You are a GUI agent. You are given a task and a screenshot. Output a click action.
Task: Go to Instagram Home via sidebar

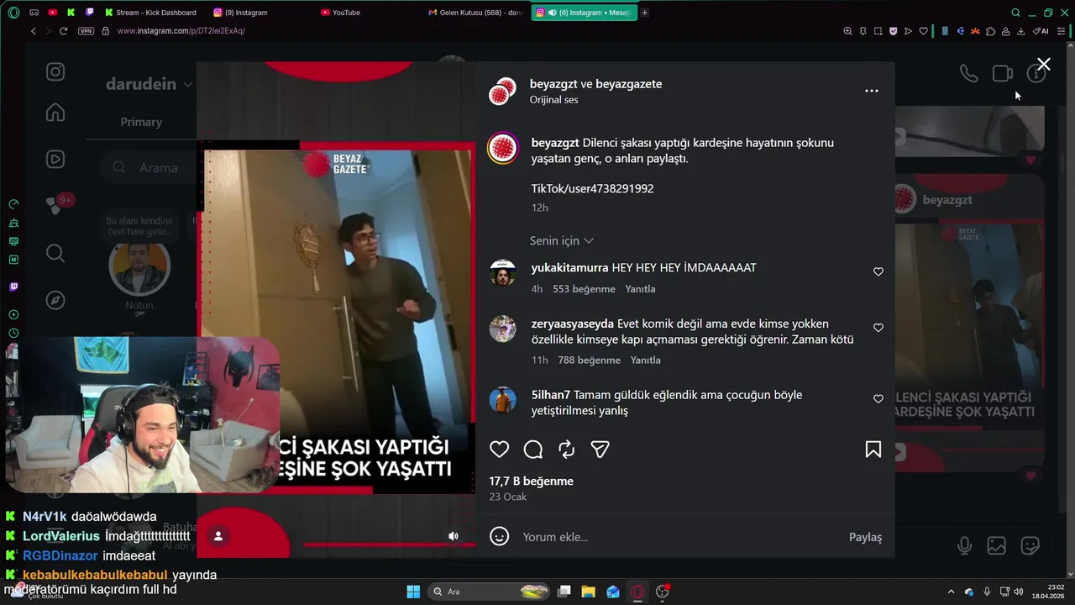point(55,112)
